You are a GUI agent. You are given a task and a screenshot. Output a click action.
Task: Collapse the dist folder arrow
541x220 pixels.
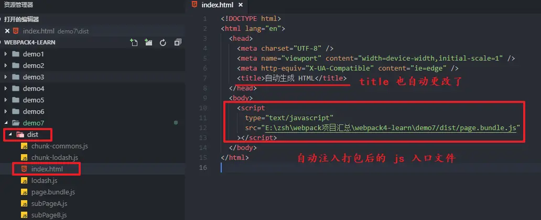pyautogui.click(x=9, y=134)
